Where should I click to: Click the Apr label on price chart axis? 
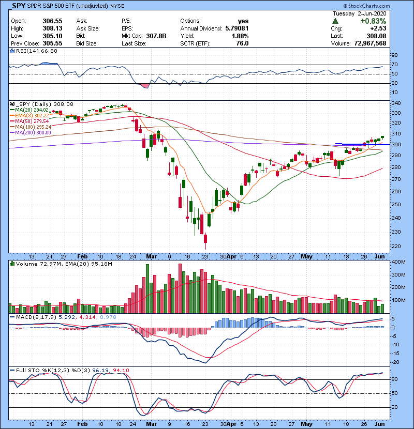point(231,257)
